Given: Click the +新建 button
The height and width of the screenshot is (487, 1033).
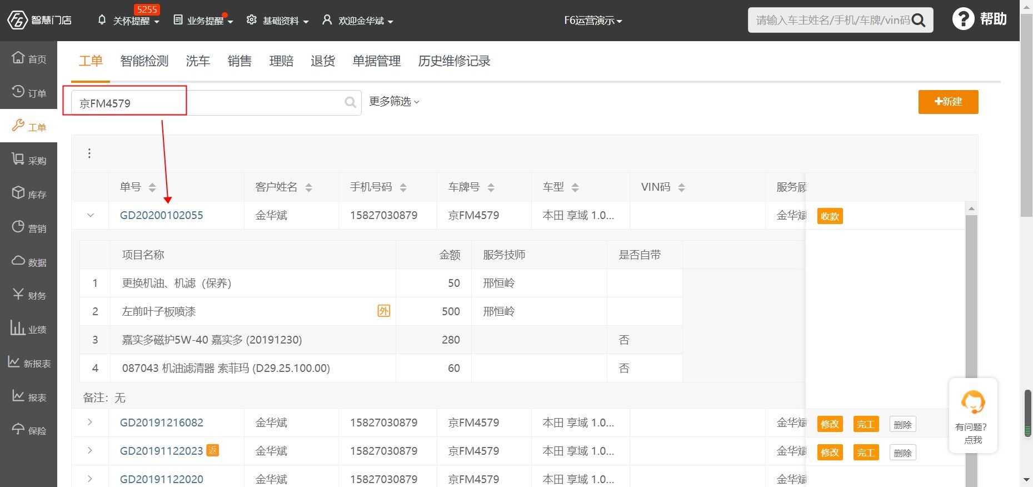Looking at the screenshot, I should 948,102.
